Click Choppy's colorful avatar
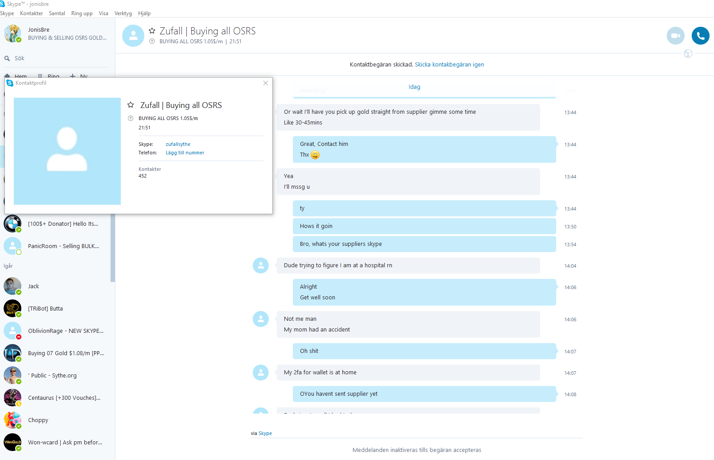This screenshot has width=714, height=460. coord(12,420)
